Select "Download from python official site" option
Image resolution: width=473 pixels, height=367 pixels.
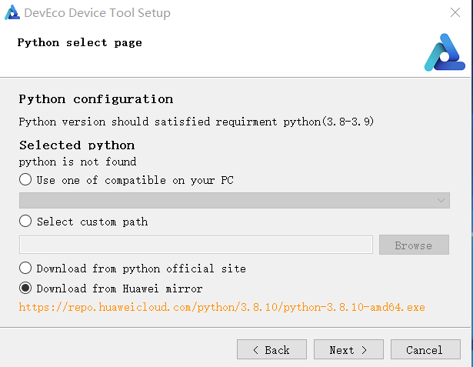[26, 269]
